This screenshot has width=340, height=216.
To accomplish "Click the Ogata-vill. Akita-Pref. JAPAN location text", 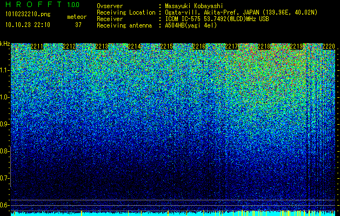I will pos(241,13).
